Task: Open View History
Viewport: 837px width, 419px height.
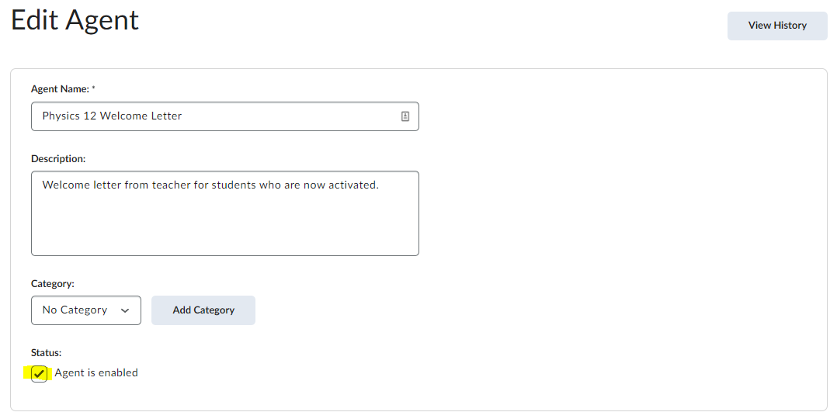Action: 777,26
